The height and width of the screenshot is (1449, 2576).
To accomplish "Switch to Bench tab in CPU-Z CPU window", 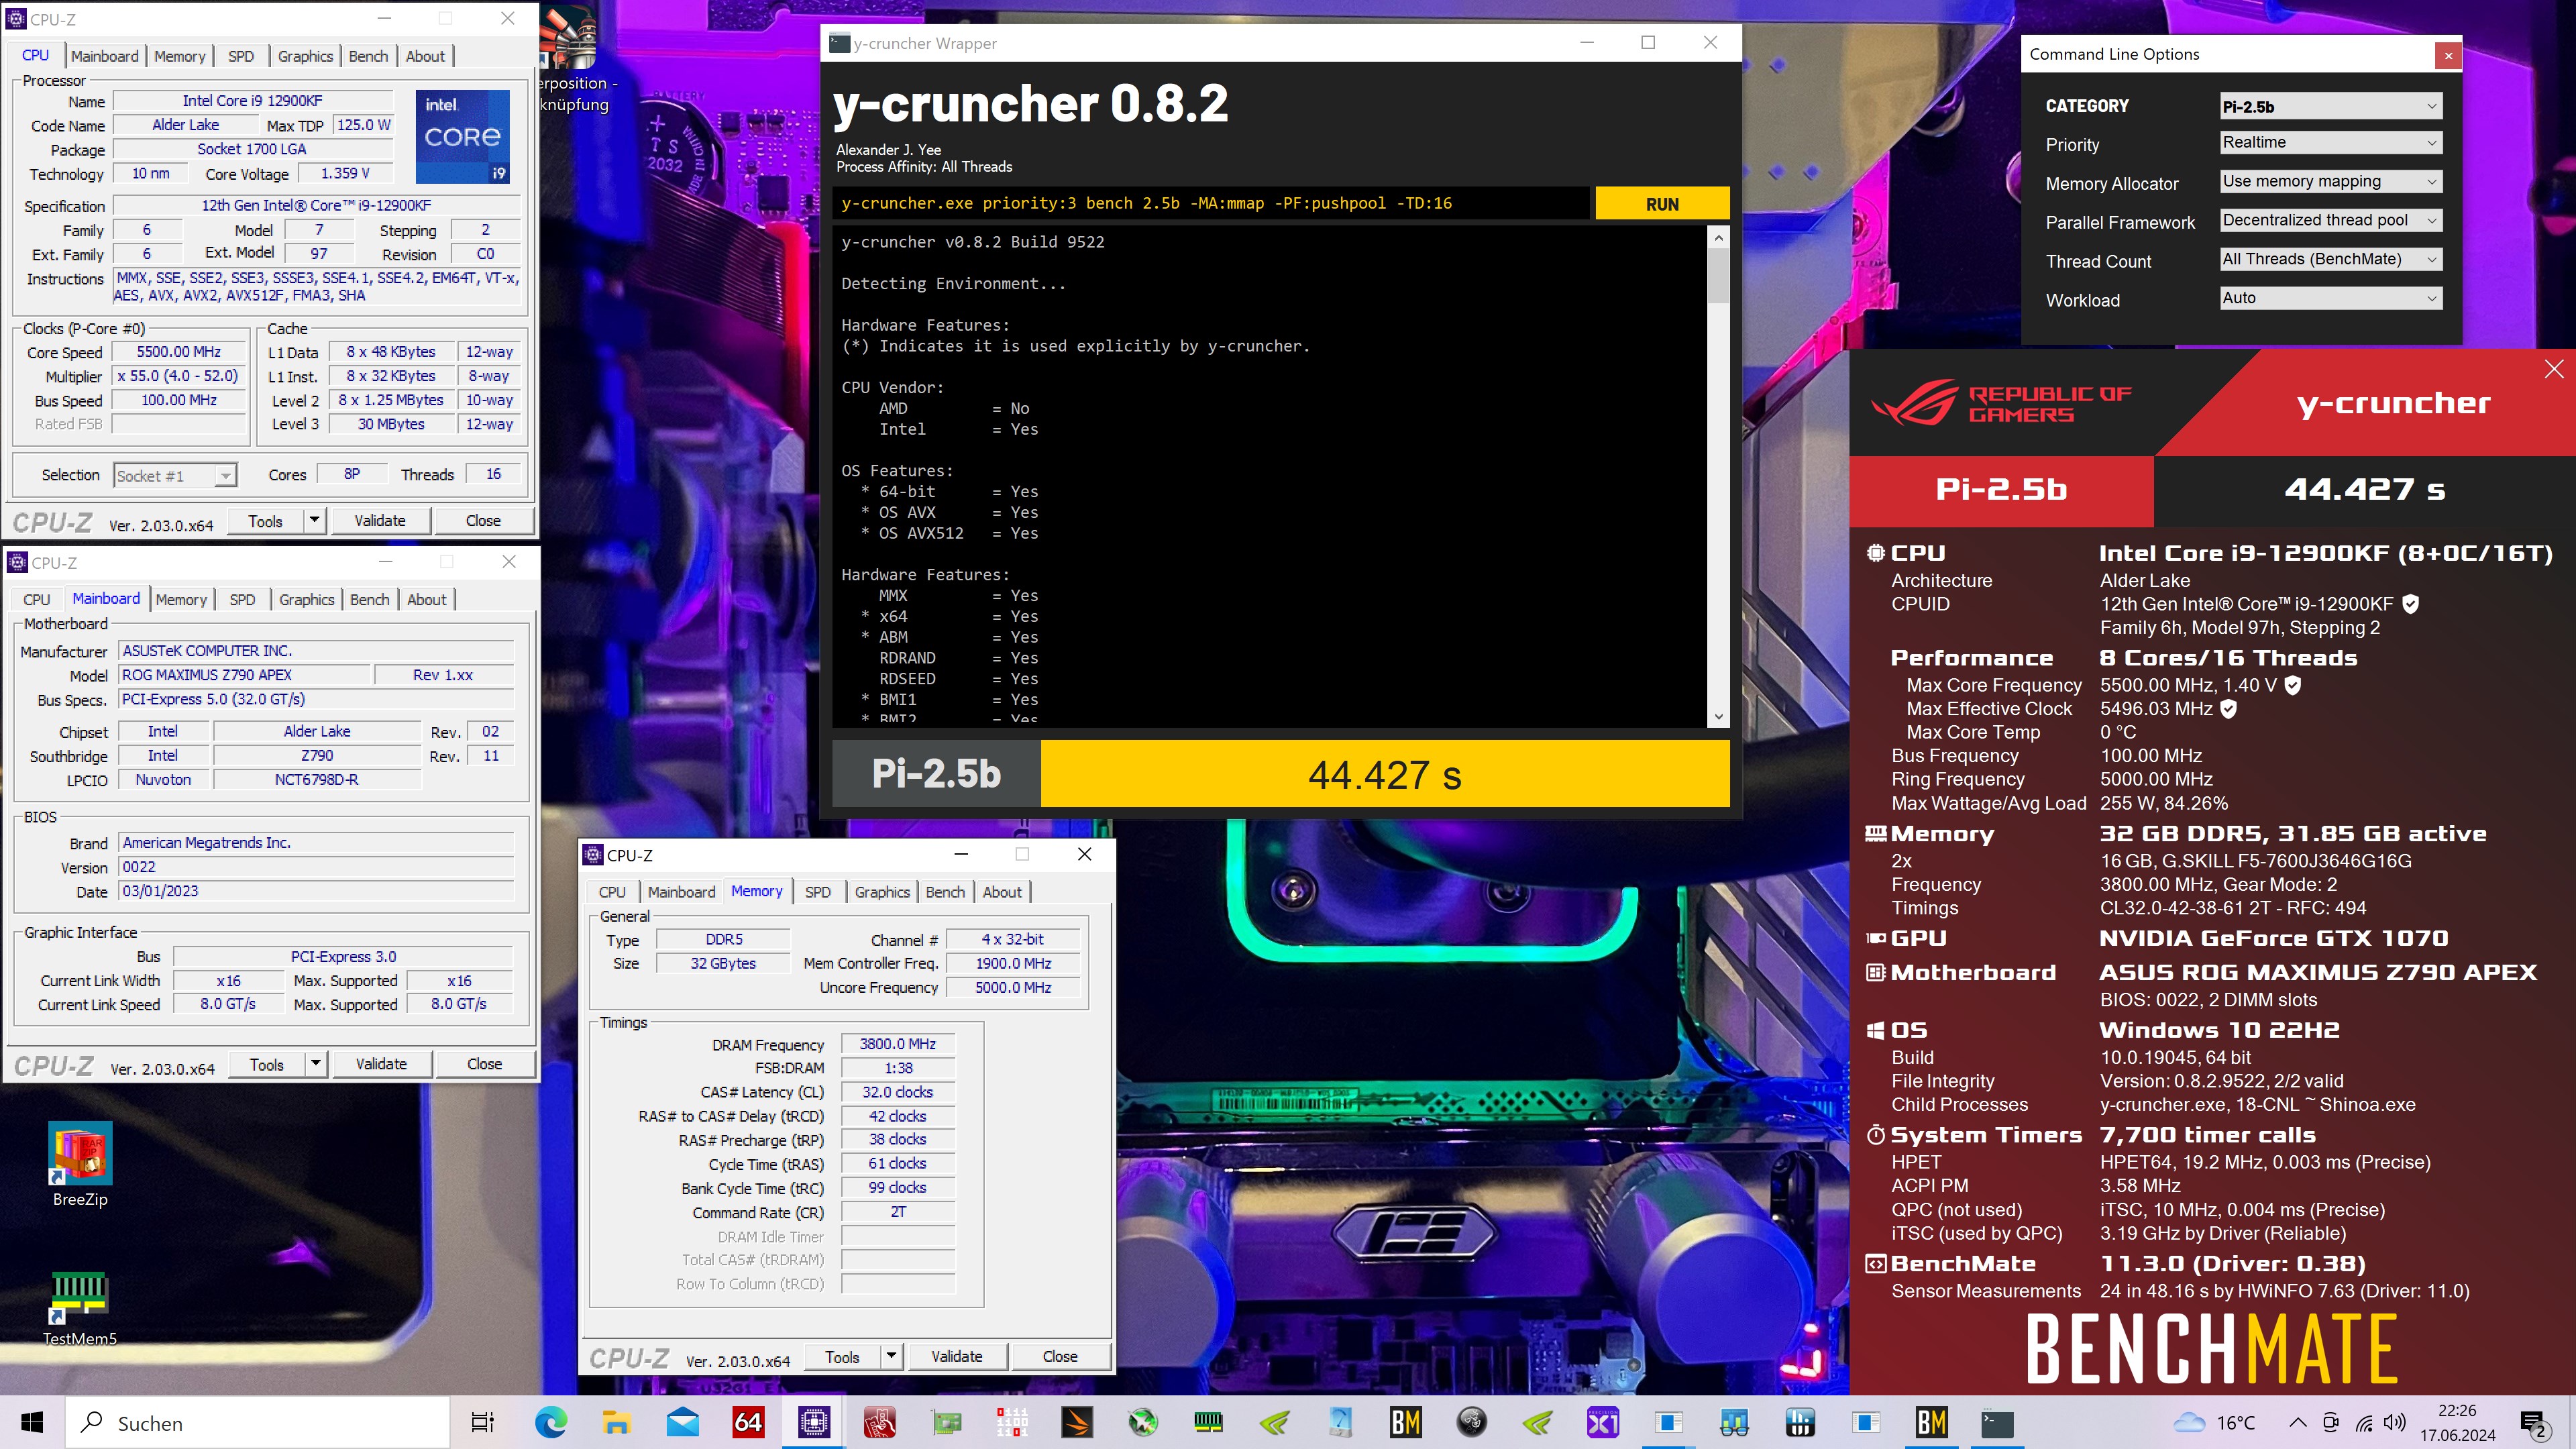I will pos(368,56).
